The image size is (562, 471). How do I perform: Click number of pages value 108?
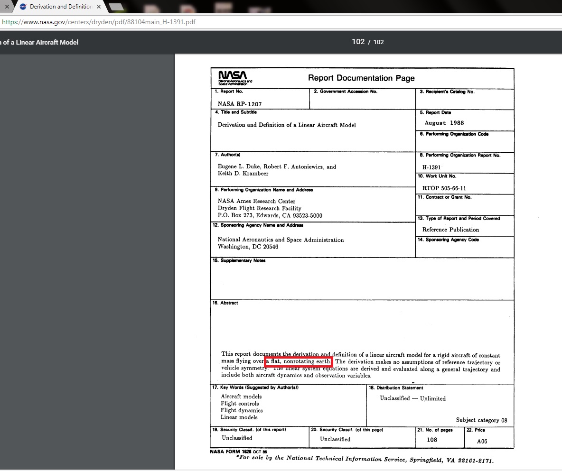(432, 440)
